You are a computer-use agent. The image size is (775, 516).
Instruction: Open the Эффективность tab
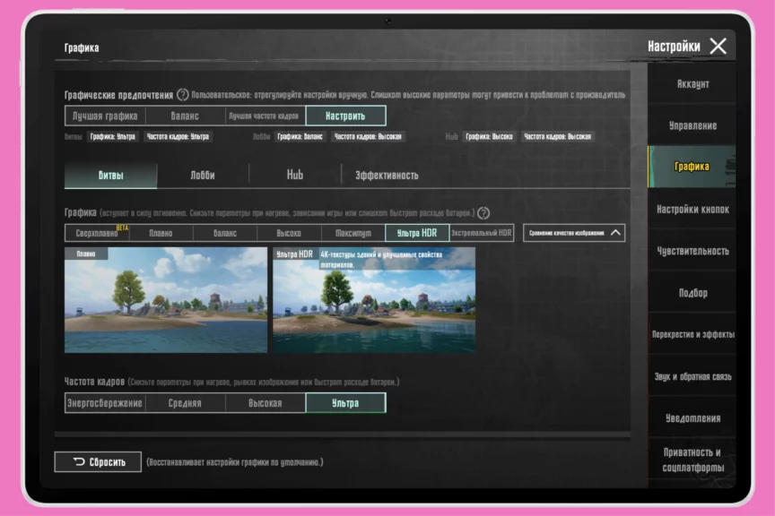(387, 175)
